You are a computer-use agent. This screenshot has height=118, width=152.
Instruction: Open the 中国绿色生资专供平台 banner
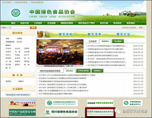100,113
